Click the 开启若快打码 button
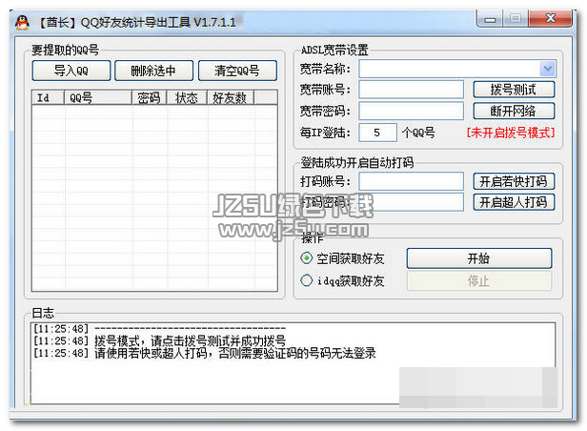 click(x=514, y=181)
